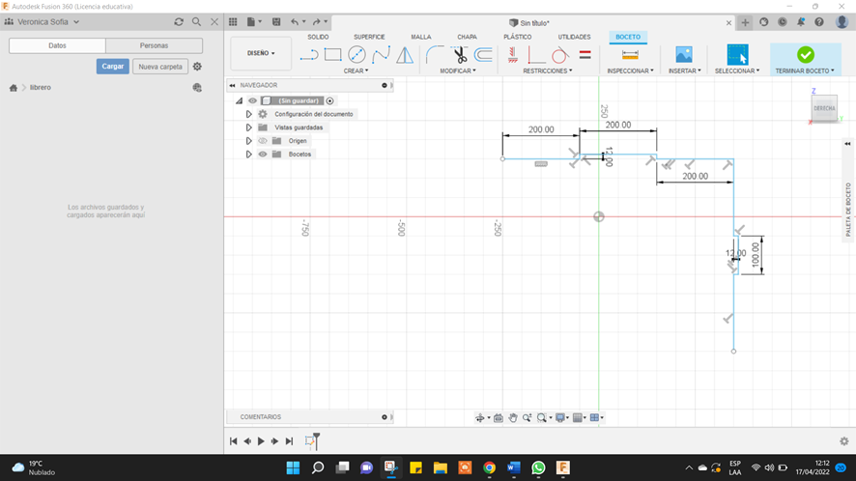Click the Insert image icon
856x481 pixels.
pyautogui.click(x=683, y=55)
